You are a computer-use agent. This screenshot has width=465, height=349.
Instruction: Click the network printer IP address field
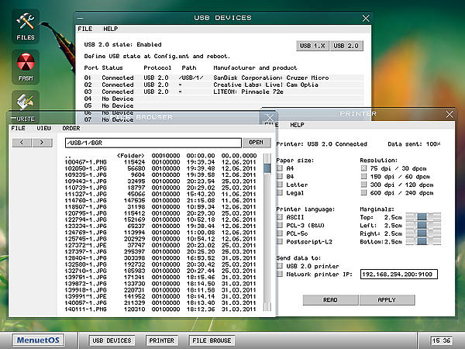(x=399, y=275)
